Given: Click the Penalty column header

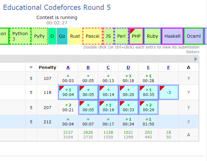Looking at the screenshot, I should [48, 68].
